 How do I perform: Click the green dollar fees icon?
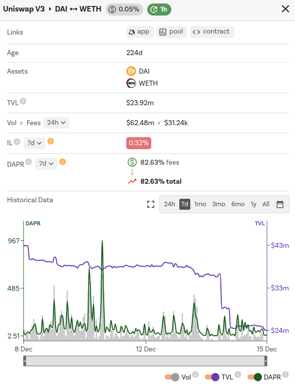tap(132, 162)
